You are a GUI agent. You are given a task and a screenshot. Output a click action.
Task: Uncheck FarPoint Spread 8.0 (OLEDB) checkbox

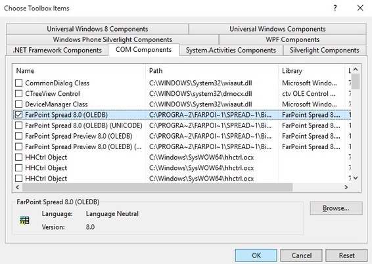(19, 115)
